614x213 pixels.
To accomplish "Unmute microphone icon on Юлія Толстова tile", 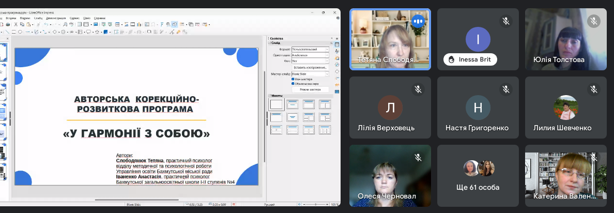I will point(594,21).
